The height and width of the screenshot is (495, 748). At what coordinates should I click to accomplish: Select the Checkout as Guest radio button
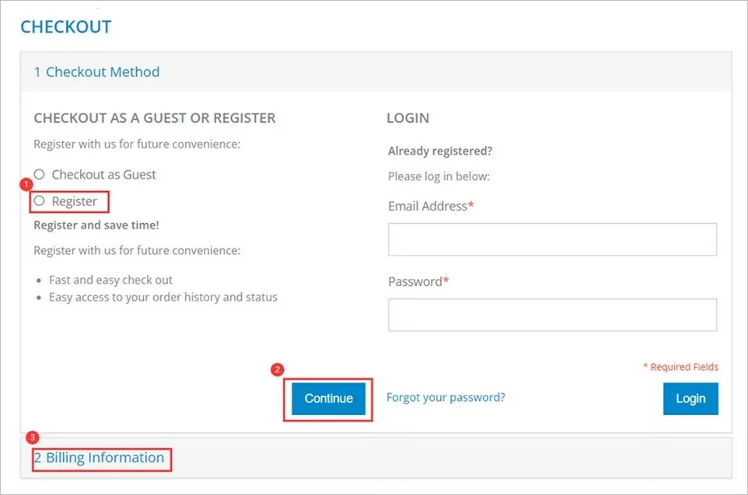coord(39,175)
